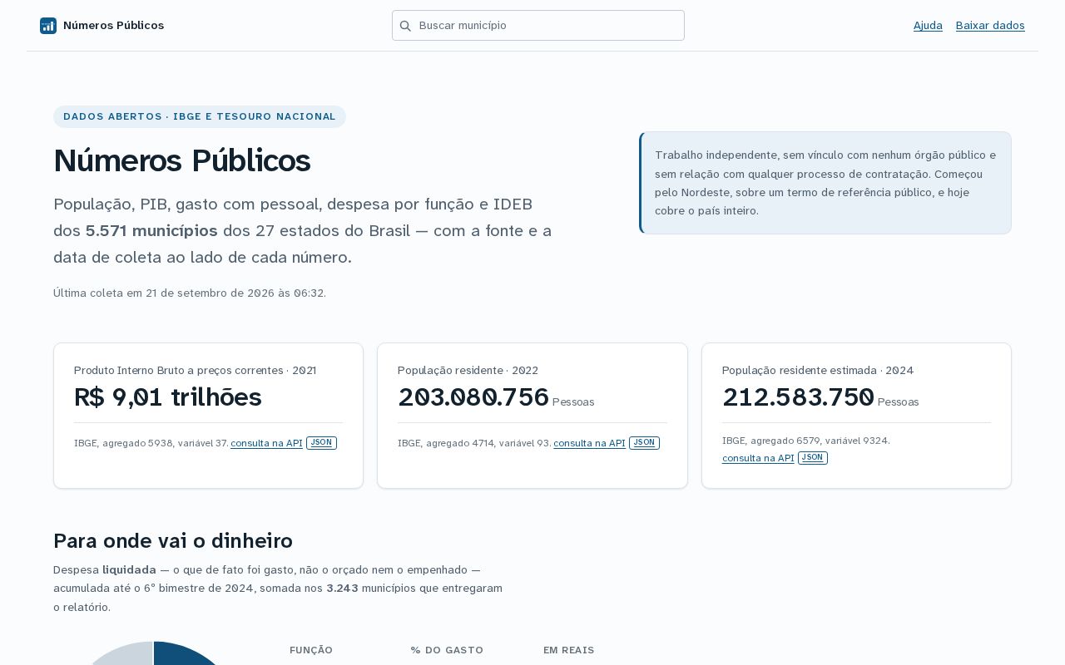Click the Função column header
The image size is (1065, 665).
pos(311,650)
